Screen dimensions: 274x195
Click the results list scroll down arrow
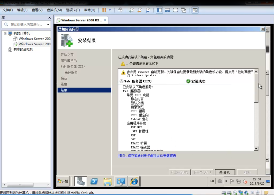[x=256, y=149]
